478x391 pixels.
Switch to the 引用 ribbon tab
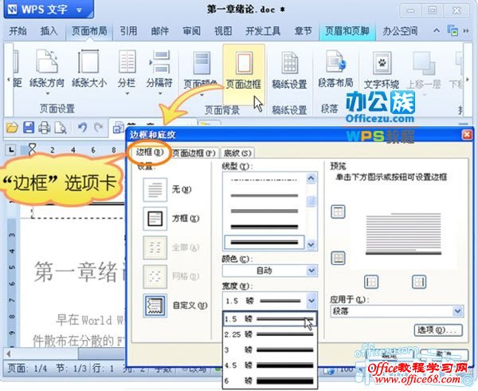pos(128,31)
